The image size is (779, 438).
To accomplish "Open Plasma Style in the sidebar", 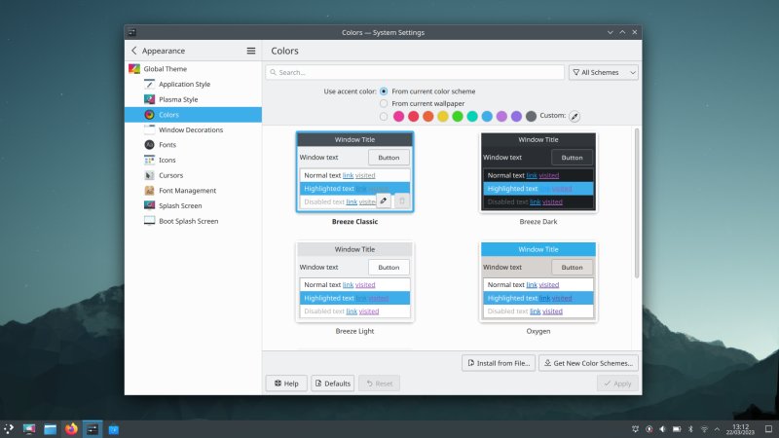I will pyautogui.click(x=178, y=99).
